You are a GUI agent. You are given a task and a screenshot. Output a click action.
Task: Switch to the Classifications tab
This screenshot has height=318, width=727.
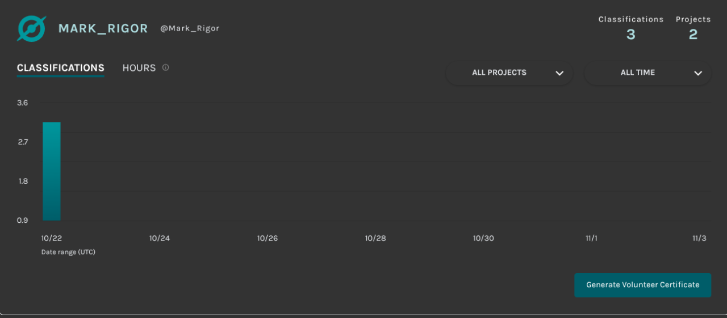click(61, 68)
